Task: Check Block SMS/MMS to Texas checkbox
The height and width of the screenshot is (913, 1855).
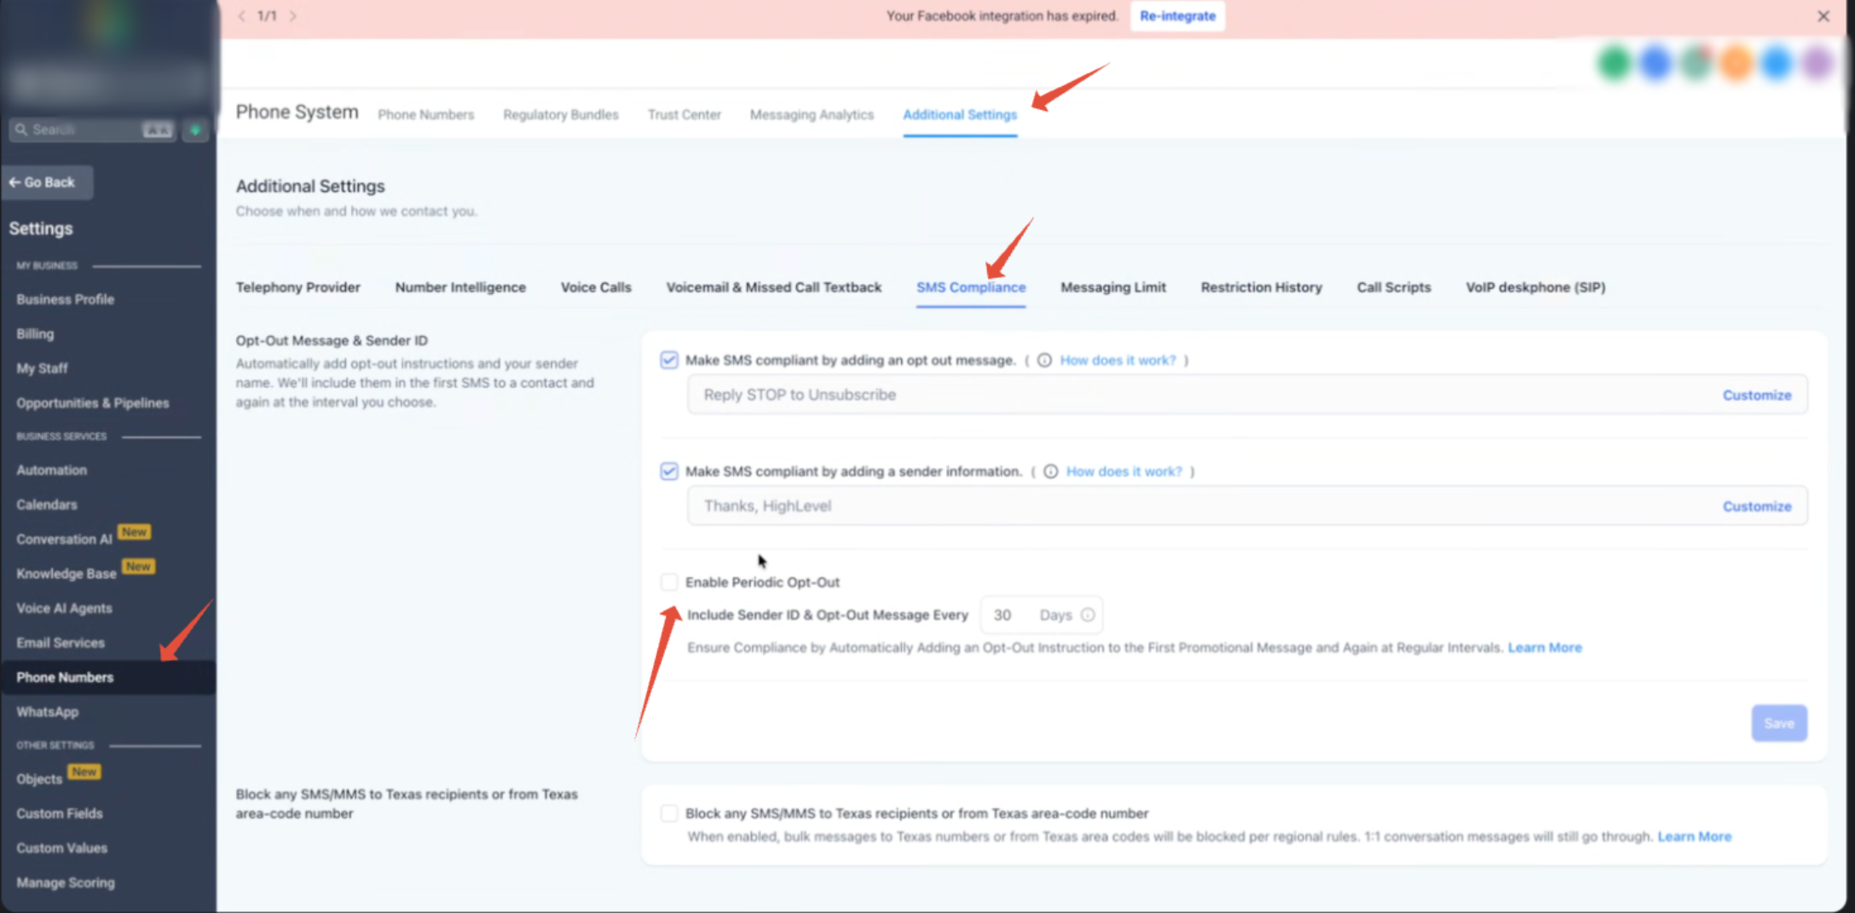Action: (669, 813)
